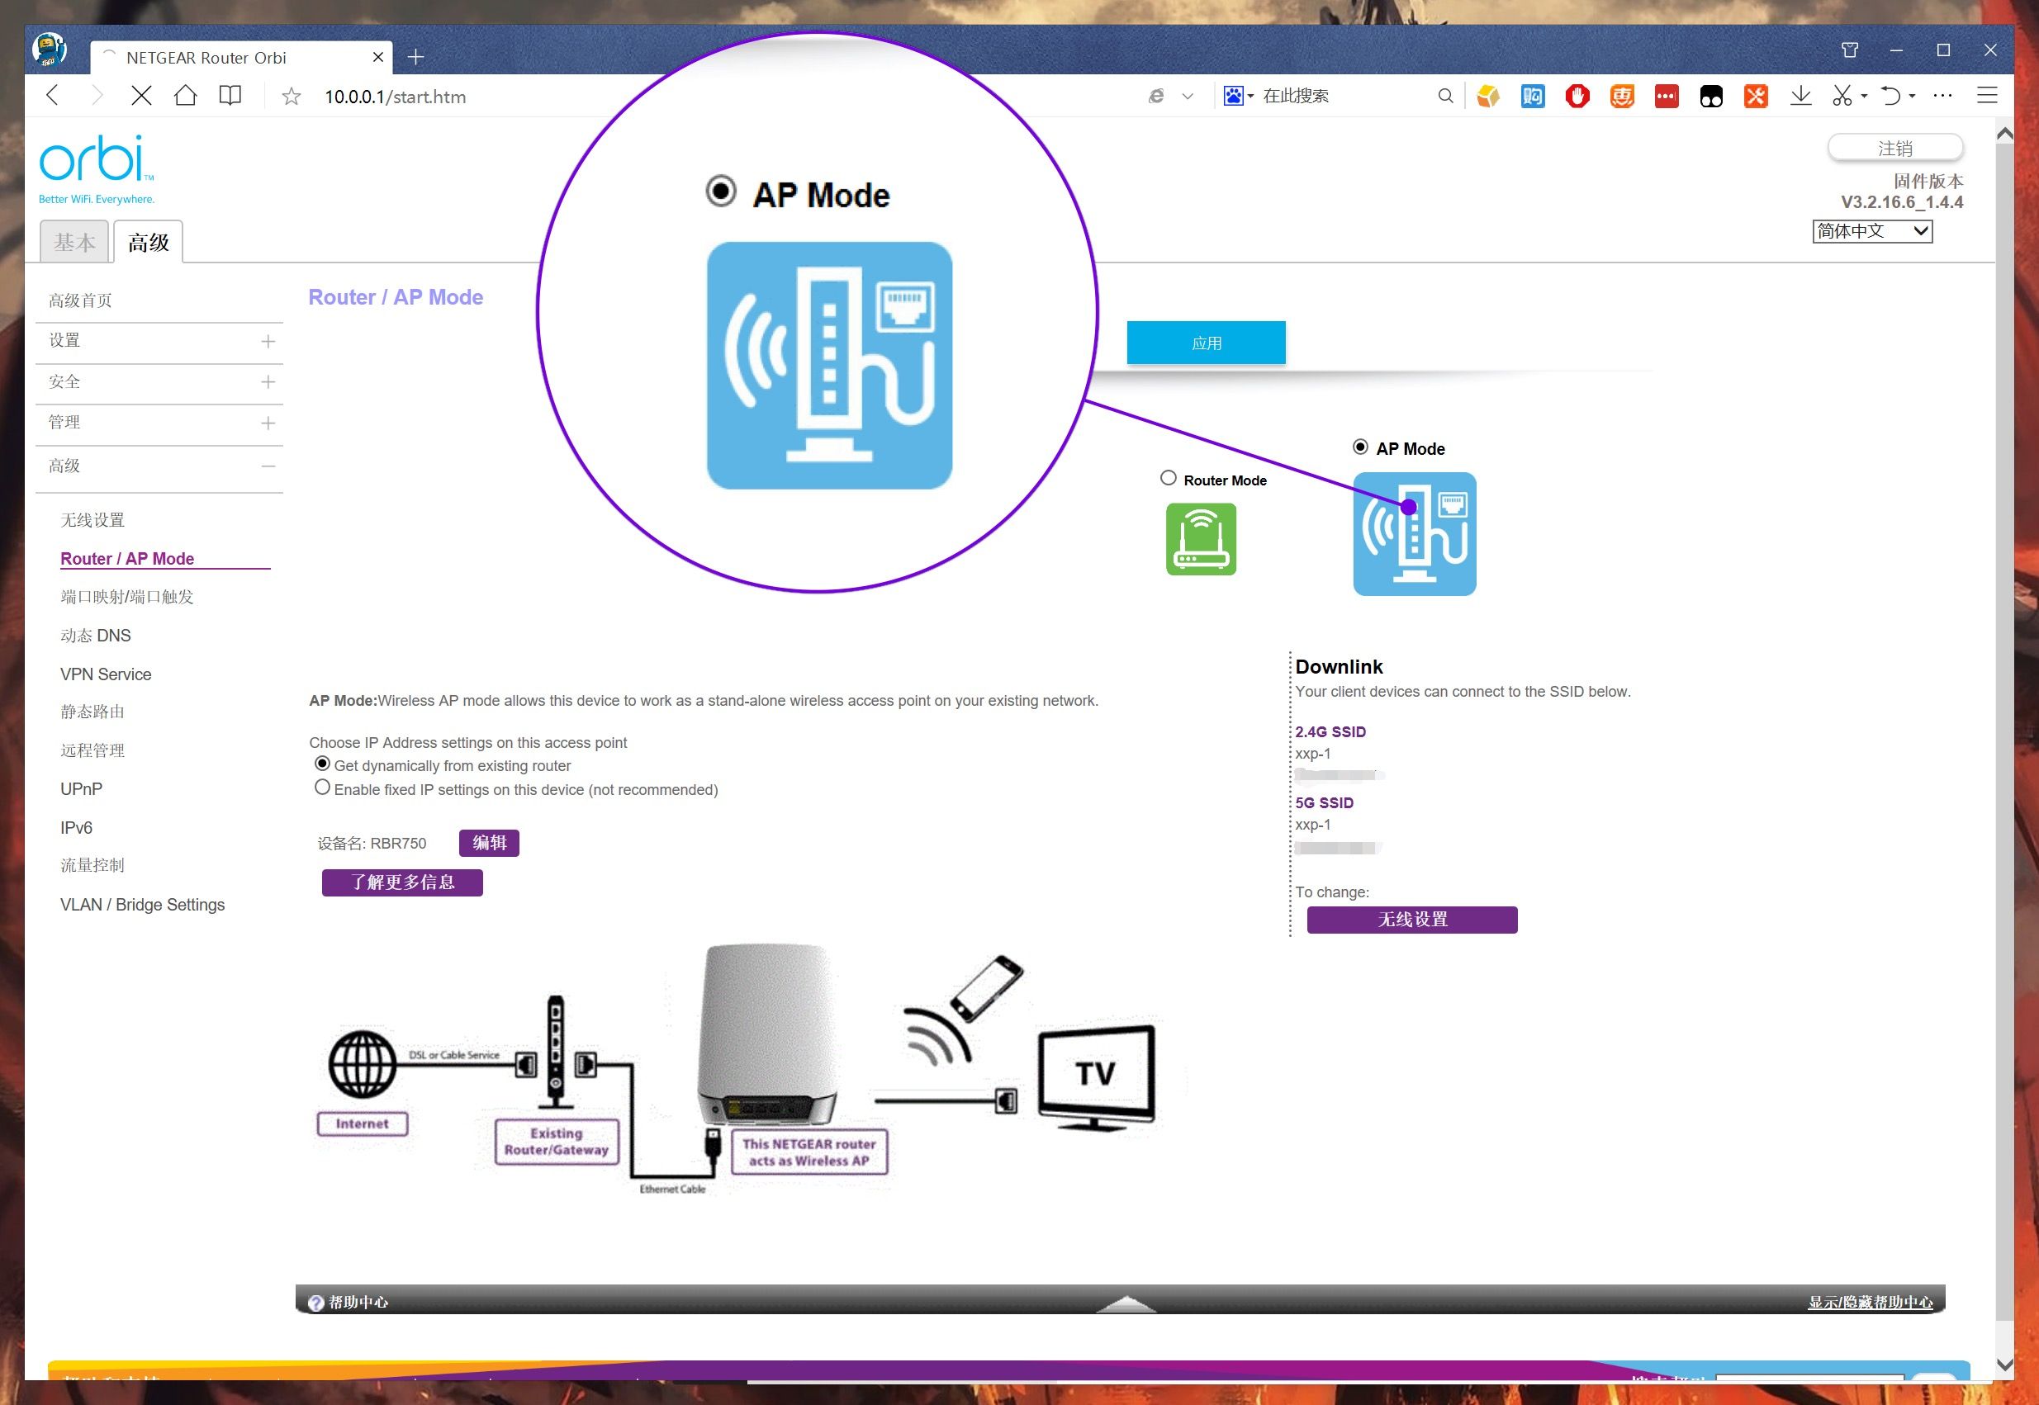The width and height of the screenshot is (2039, 1405).
Task: Open the downloads arrow icon
Action: pos(1801,95)
